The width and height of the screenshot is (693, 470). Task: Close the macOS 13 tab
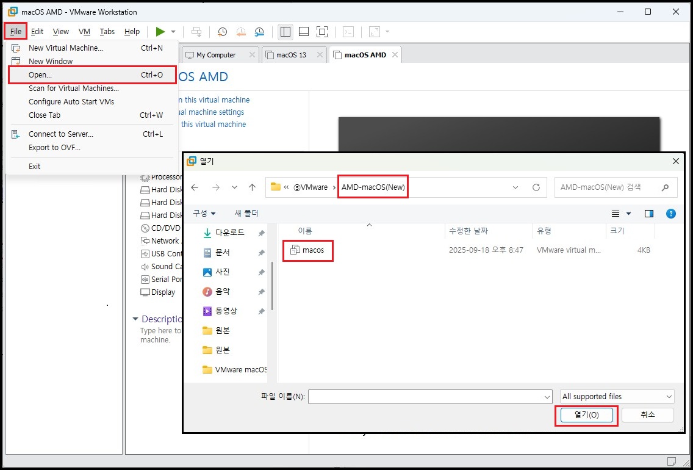[320, 55]
